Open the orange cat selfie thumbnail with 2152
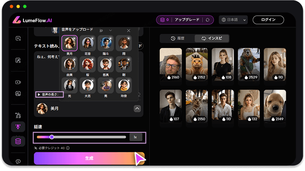The height and width of the screenshot is (171, 305). tap(197, 64)
